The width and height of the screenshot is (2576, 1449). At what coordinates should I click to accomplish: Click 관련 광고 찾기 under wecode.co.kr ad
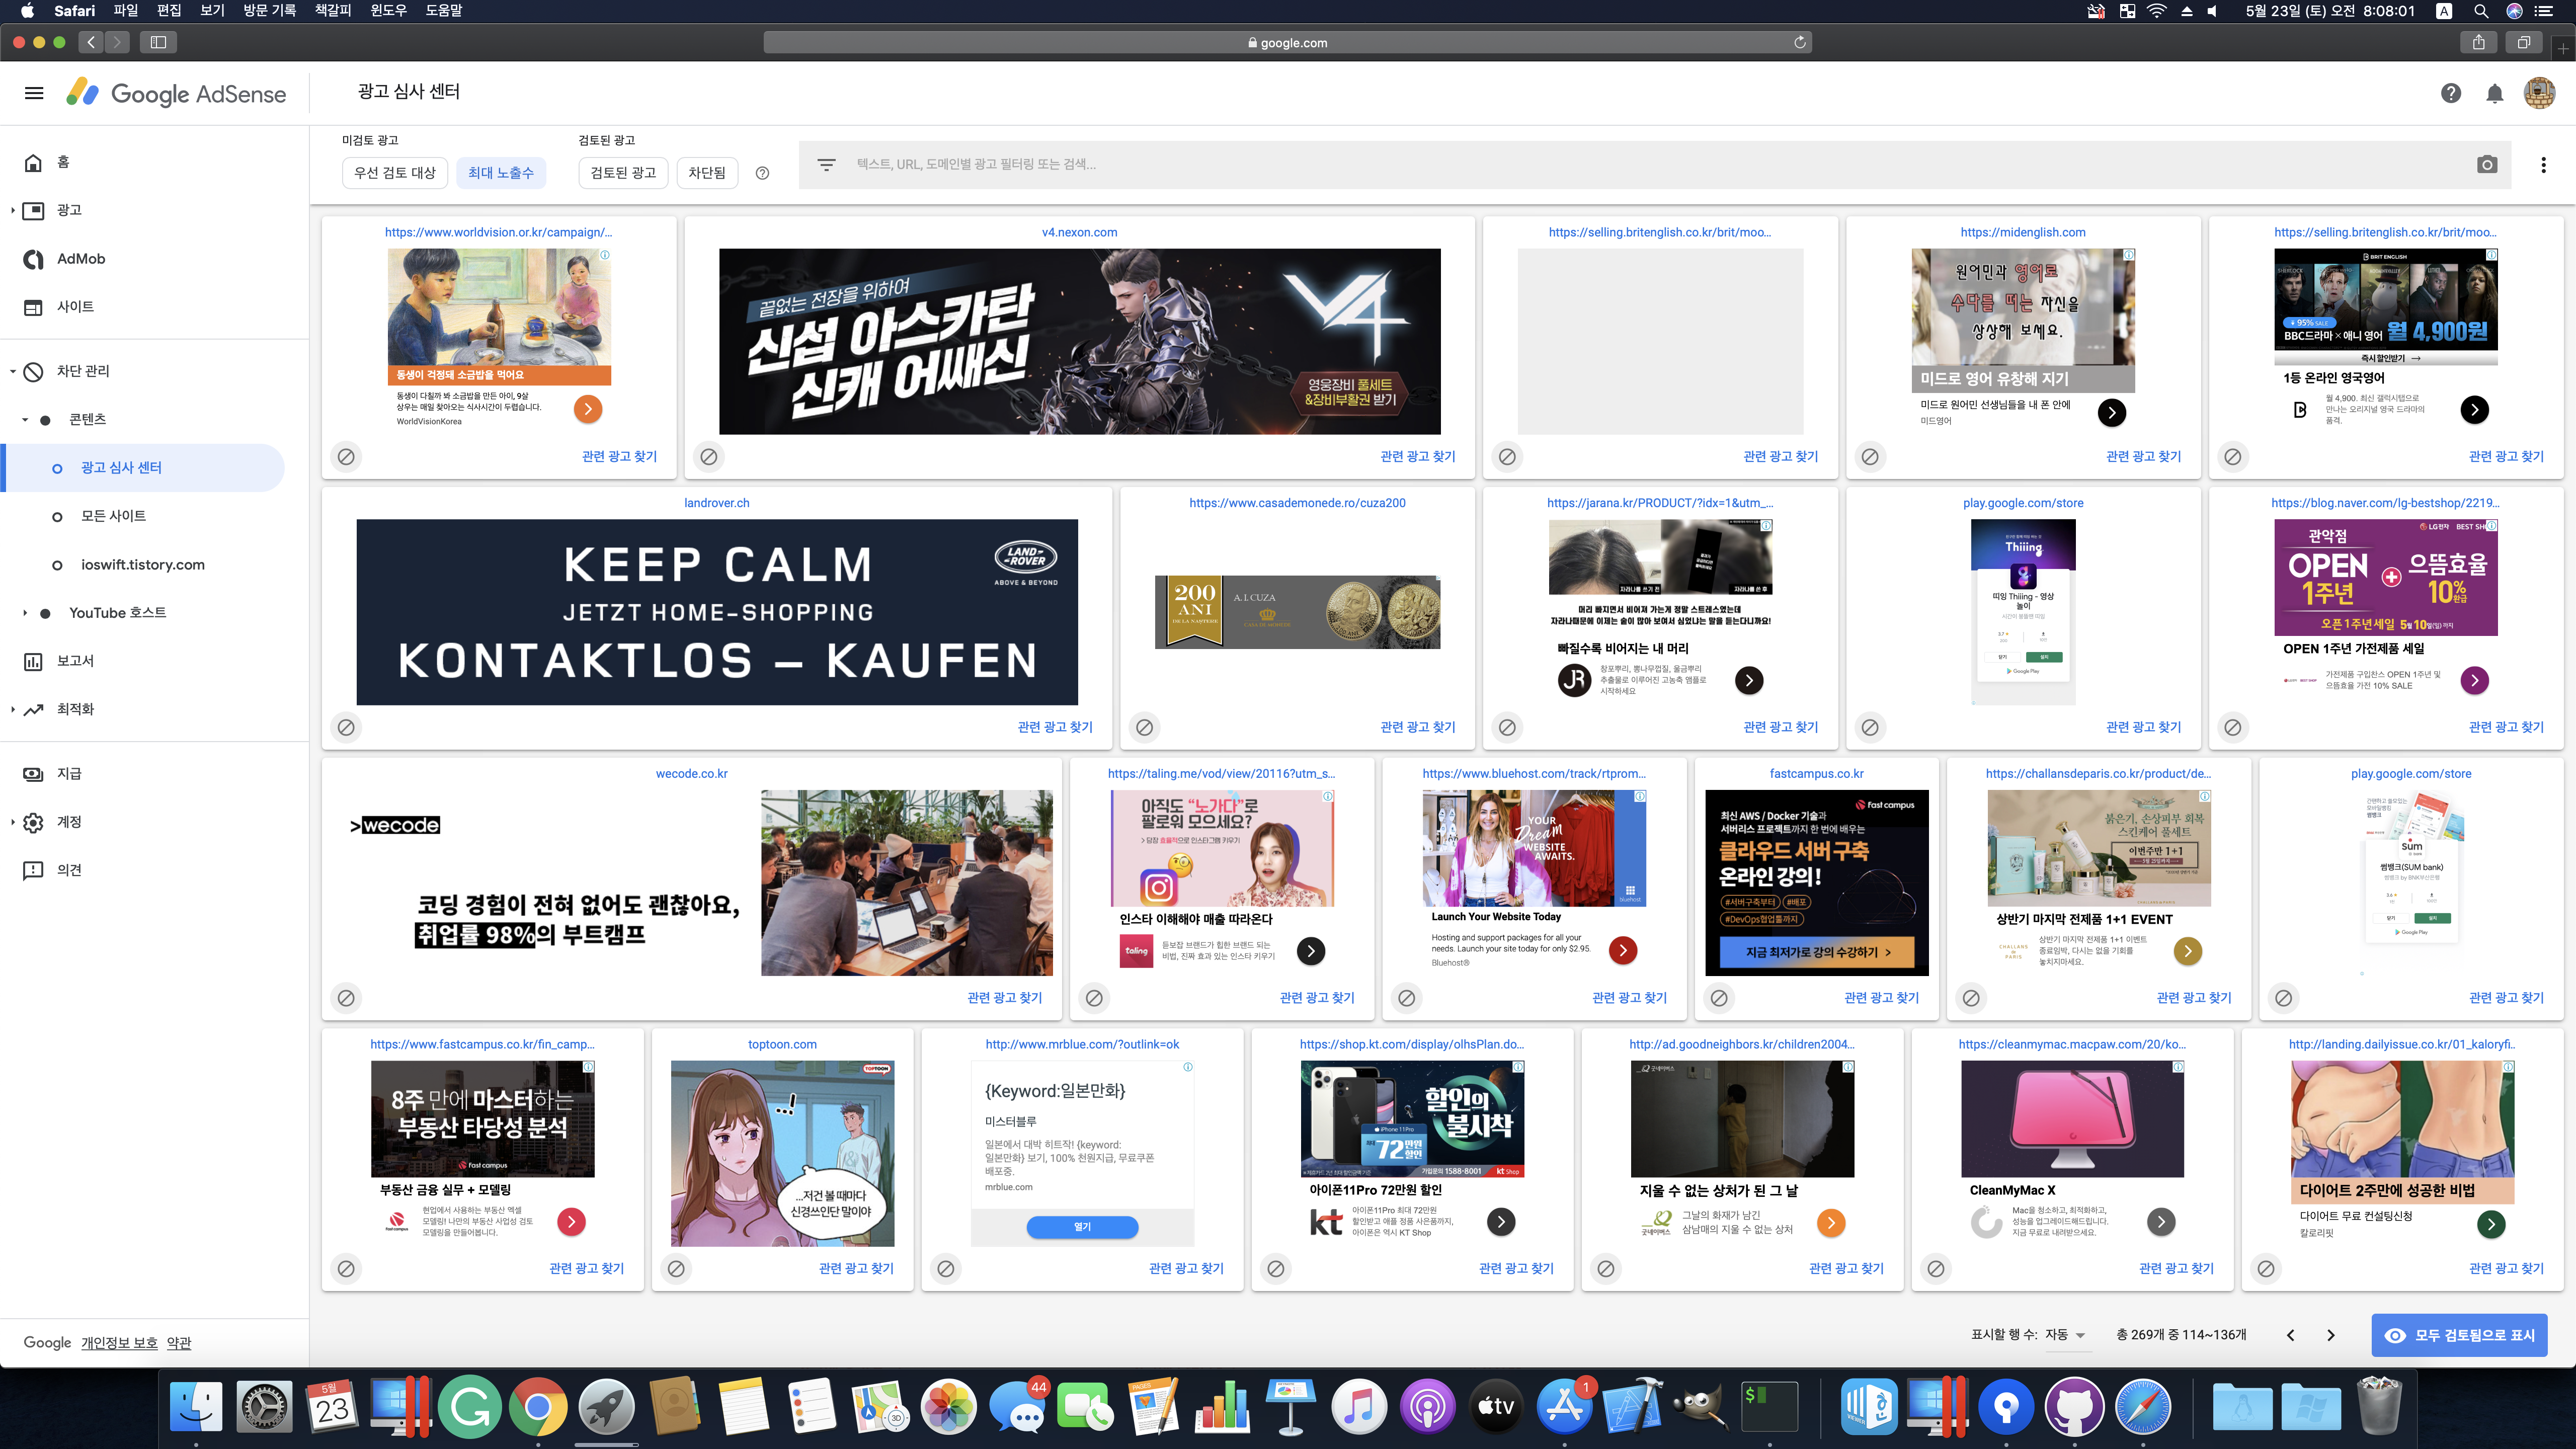pyautogui.click(x=1004, y=998)
